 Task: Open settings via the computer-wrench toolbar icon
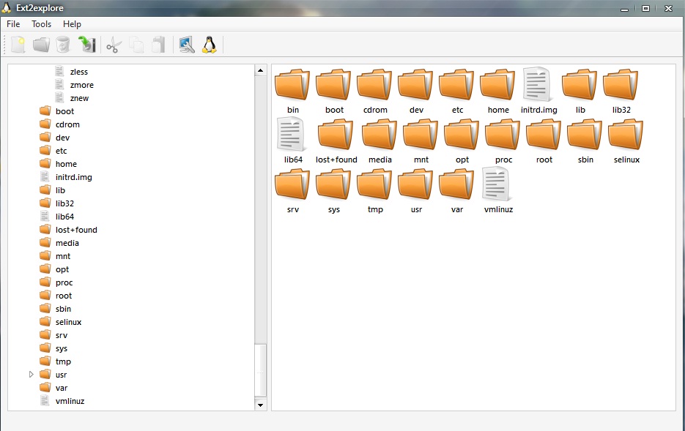click(x=186, y=44)
